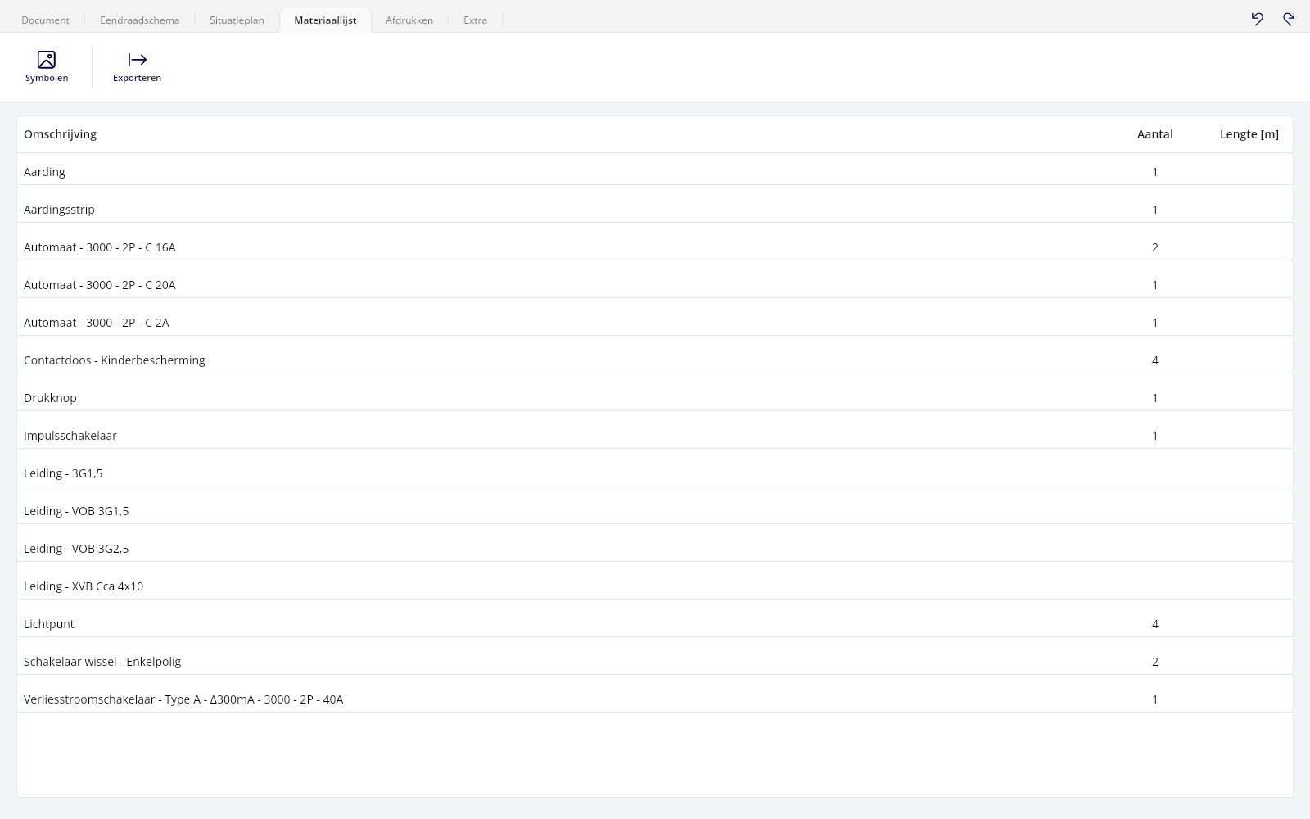Switch to the Document tab
This screenshot has width=1310, height=819.
[x=46, y=20]
